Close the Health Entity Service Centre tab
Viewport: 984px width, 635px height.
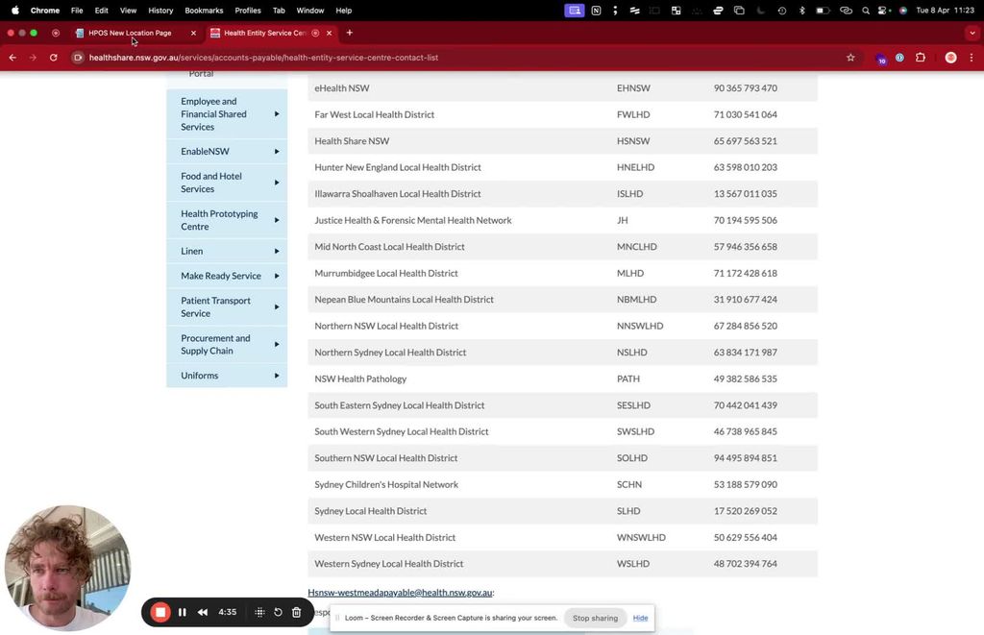coord(329,33)
